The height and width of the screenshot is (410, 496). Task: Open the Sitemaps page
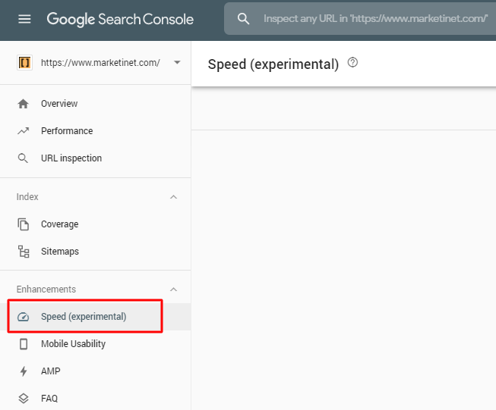[x=60, y=252]
